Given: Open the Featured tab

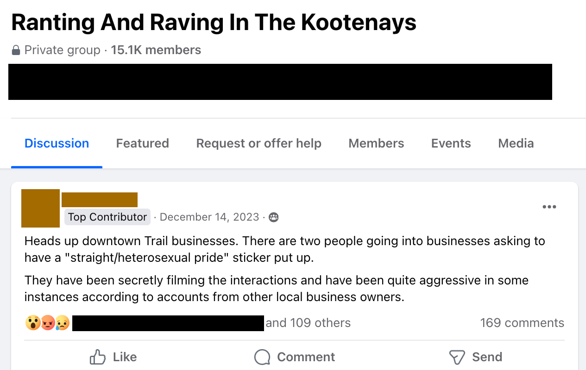Looking at the screenshot, I should [x=142, y=143].
